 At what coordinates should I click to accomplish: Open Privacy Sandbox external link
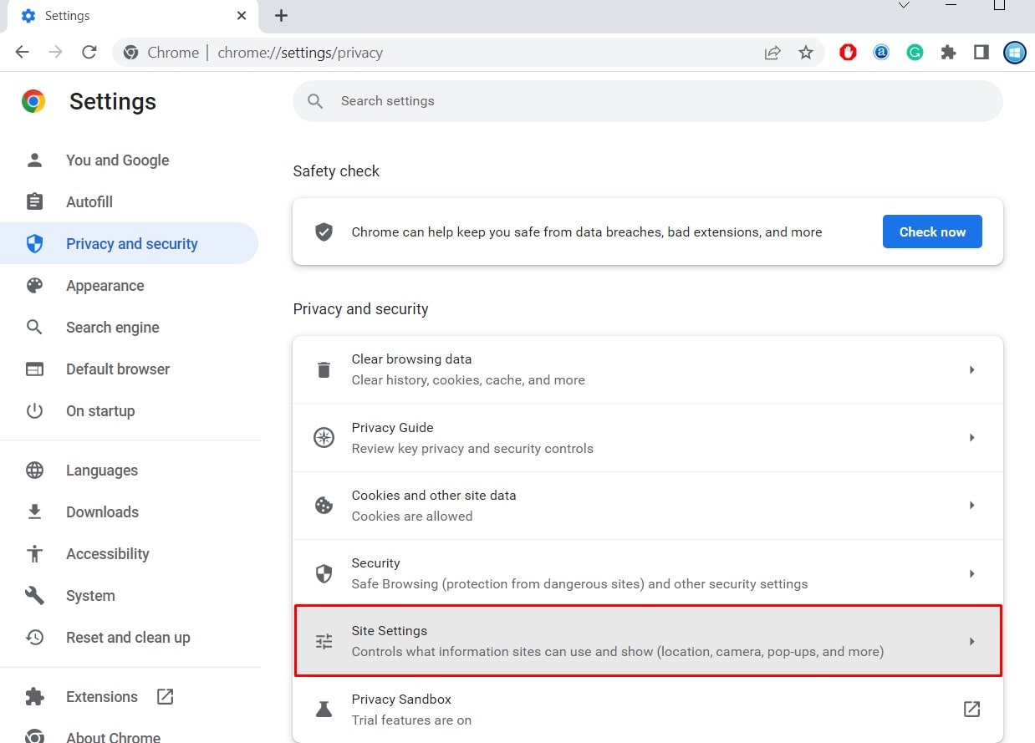(x=971, y=709)
